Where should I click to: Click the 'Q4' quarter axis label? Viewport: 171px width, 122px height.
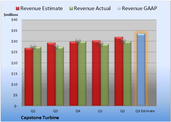78,111
